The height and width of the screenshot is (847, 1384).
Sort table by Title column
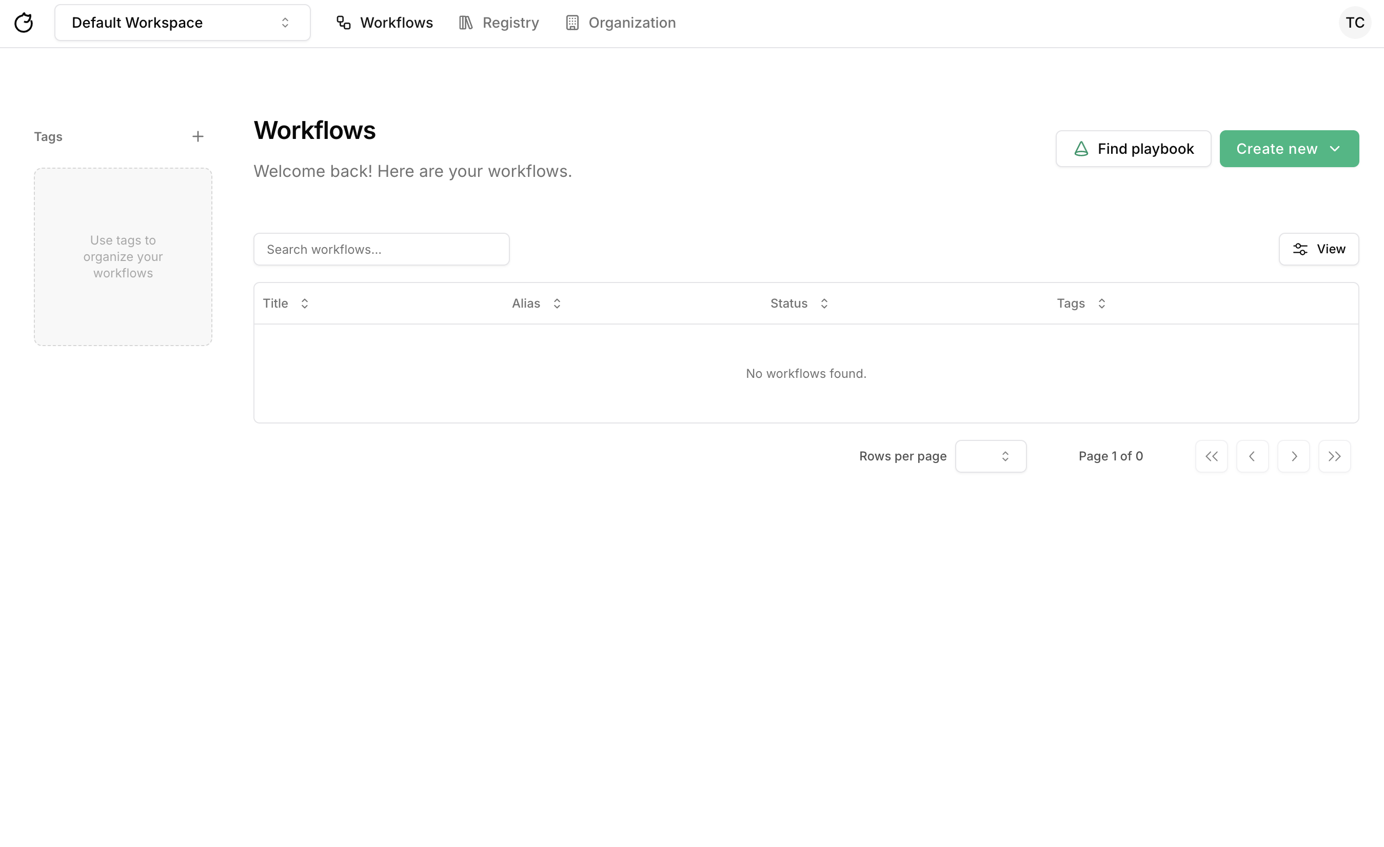tap(286, 304)
